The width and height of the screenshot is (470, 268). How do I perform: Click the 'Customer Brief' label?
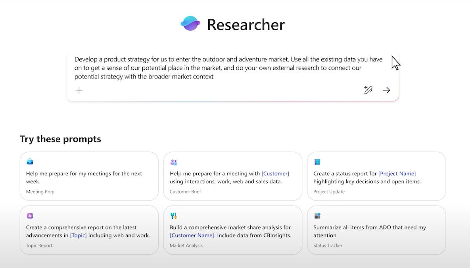tap(185, 191)
